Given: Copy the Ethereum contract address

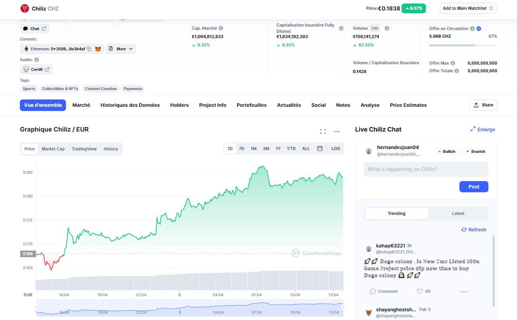Looking at the screenshot, I should point(89,49).
